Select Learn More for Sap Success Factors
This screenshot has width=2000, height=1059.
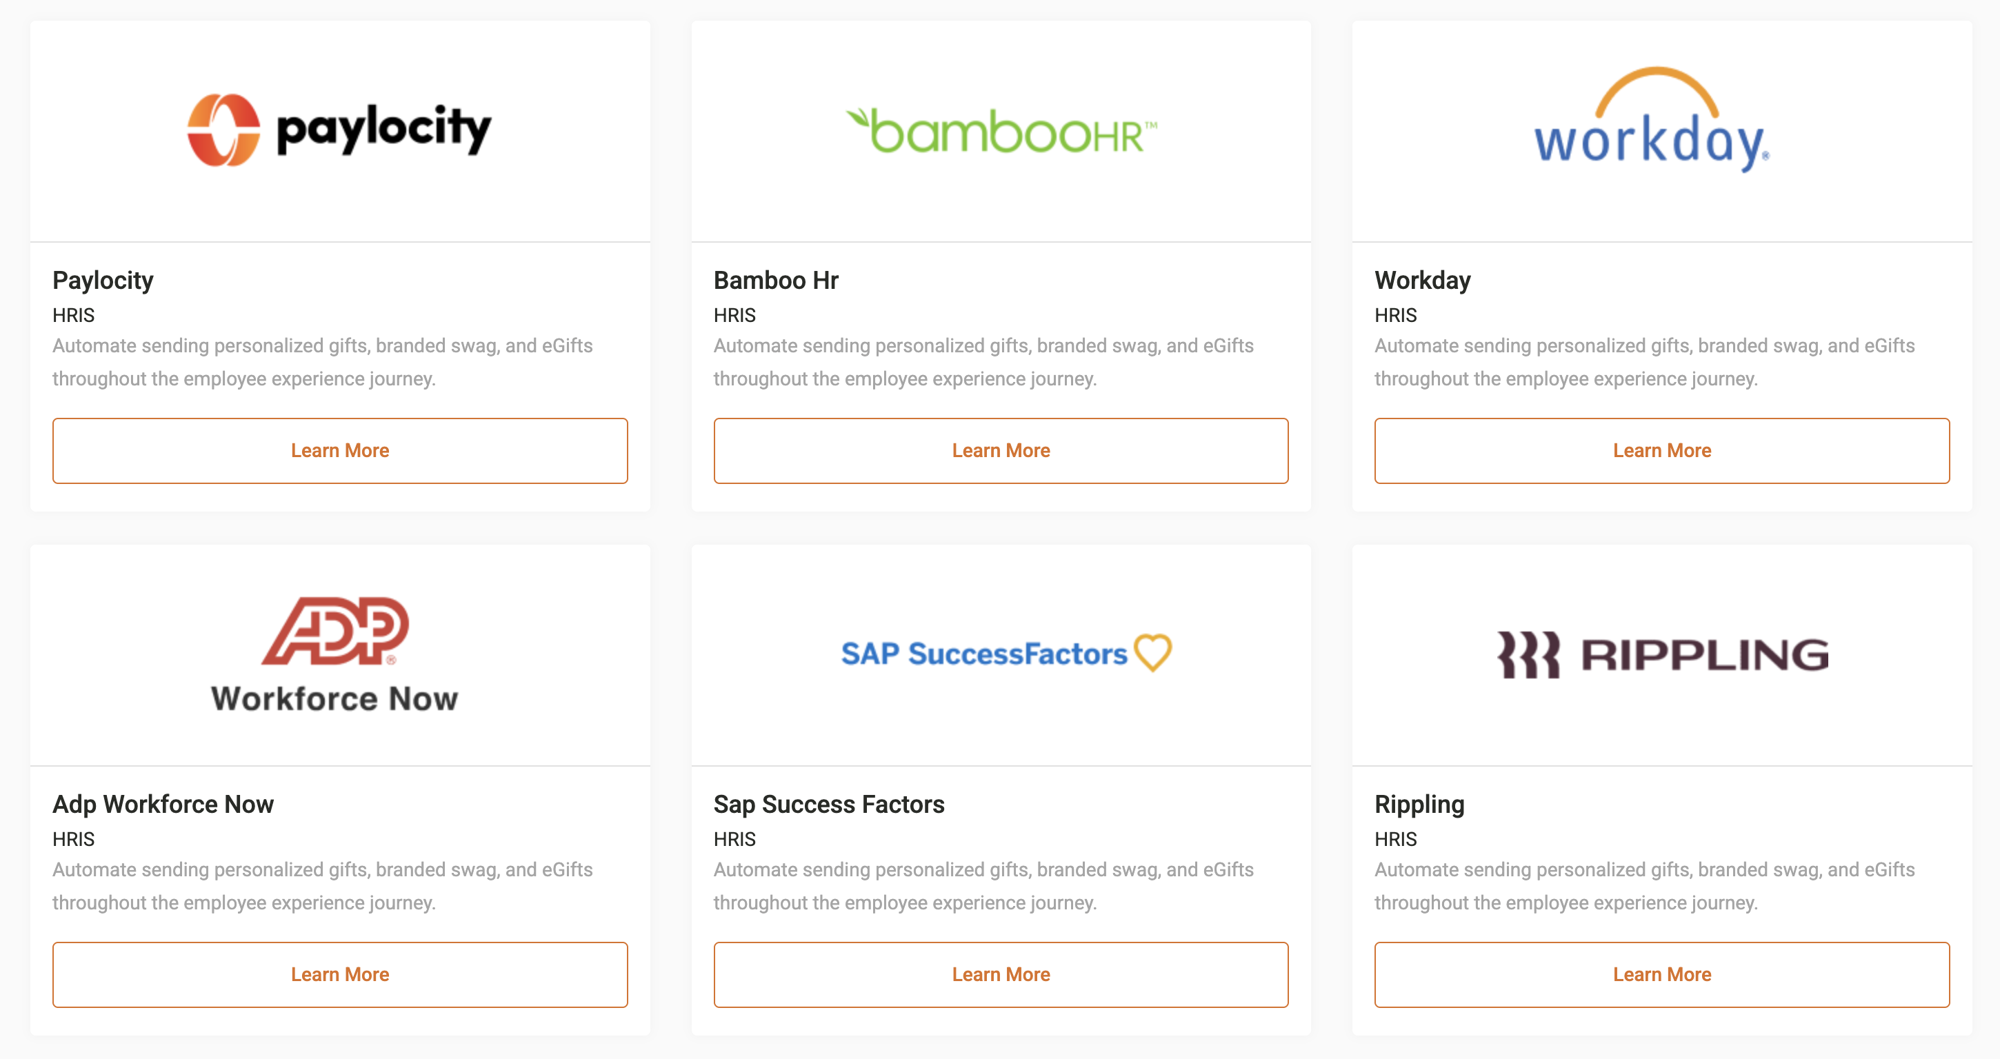pos(1001,974)
